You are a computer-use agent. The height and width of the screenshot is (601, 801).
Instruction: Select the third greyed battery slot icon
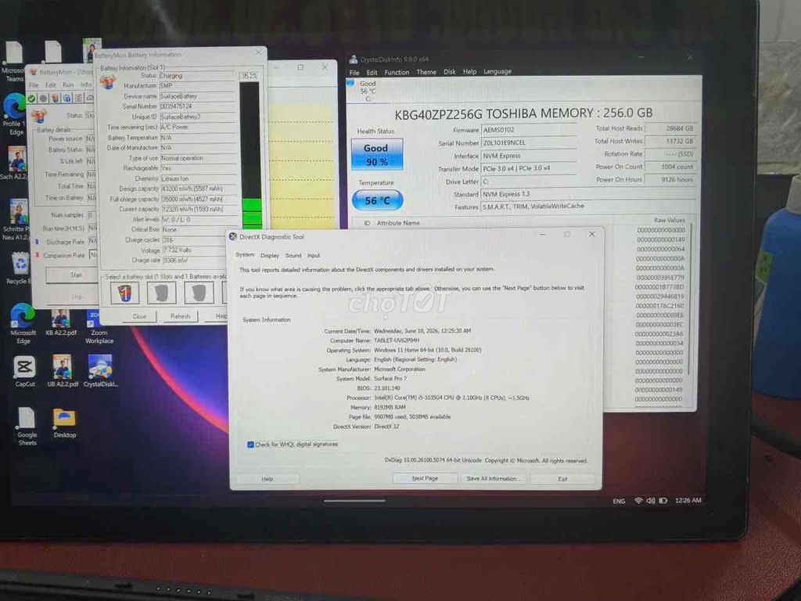point(199,293)
